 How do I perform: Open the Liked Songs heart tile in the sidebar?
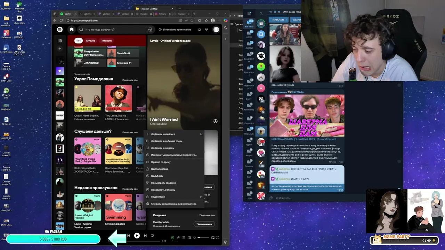(60, 71)
